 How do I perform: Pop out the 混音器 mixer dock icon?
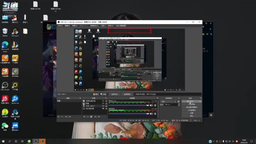[157, 98]
